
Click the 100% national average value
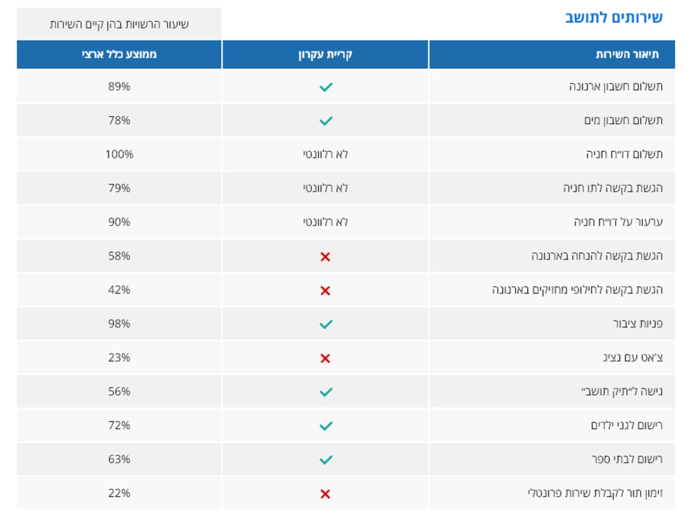[x=119, y=154]
